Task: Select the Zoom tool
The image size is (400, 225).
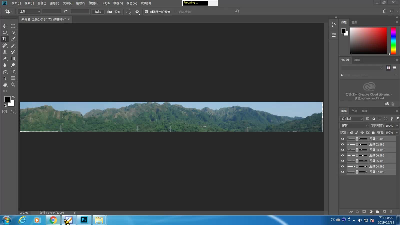Action: click(13, 84)
